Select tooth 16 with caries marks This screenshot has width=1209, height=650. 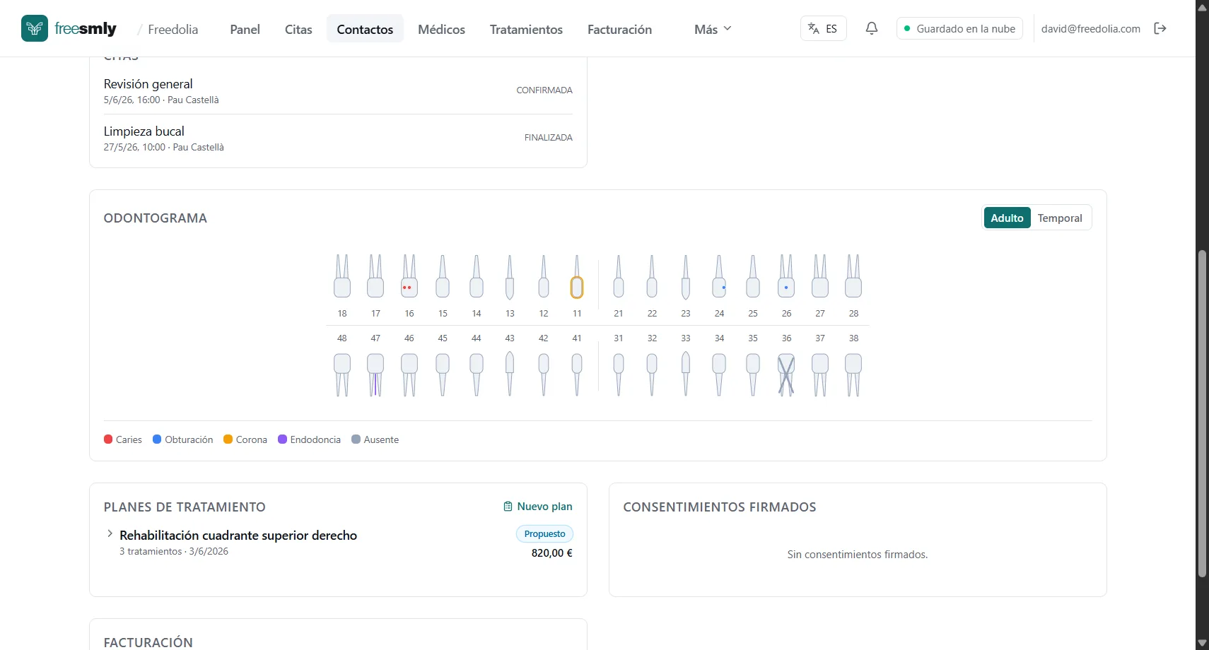point(409,276)
